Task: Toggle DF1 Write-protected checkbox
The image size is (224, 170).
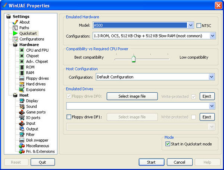Action: (193, 117)
